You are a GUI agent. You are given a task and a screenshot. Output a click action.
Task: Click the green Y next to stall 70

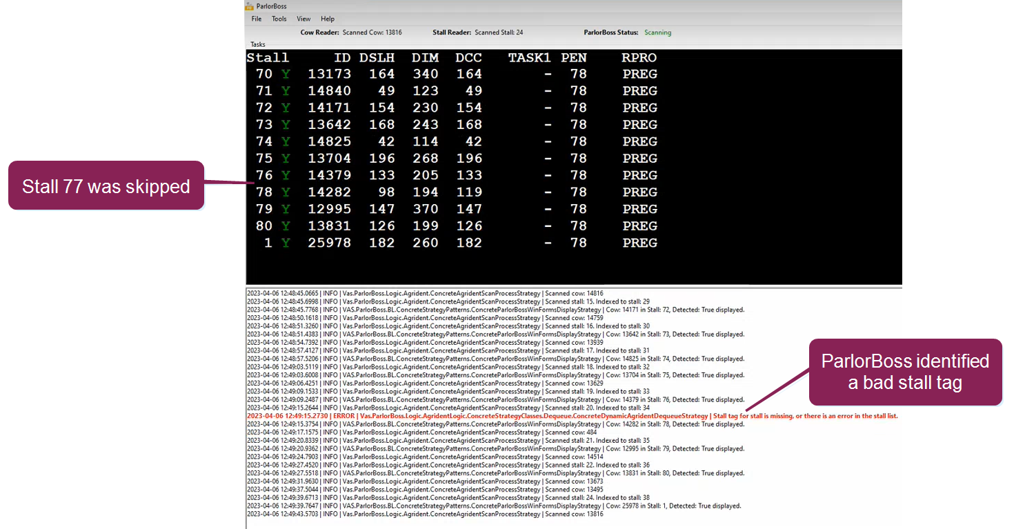click(286, 74)
